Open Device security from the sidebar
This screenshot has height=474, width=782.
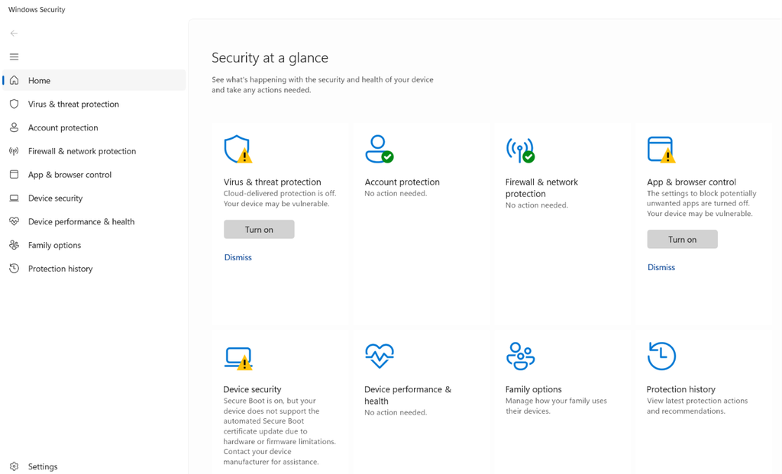tap(94, 198)
